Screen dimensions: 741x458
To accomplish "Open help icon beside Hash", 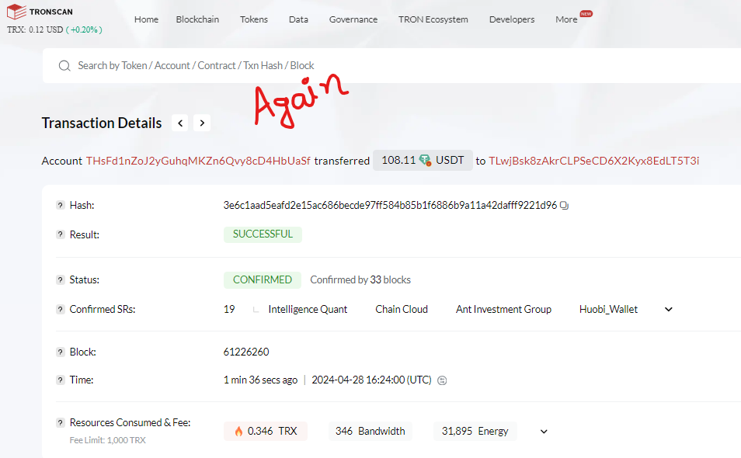I will [x=60, y=206].
